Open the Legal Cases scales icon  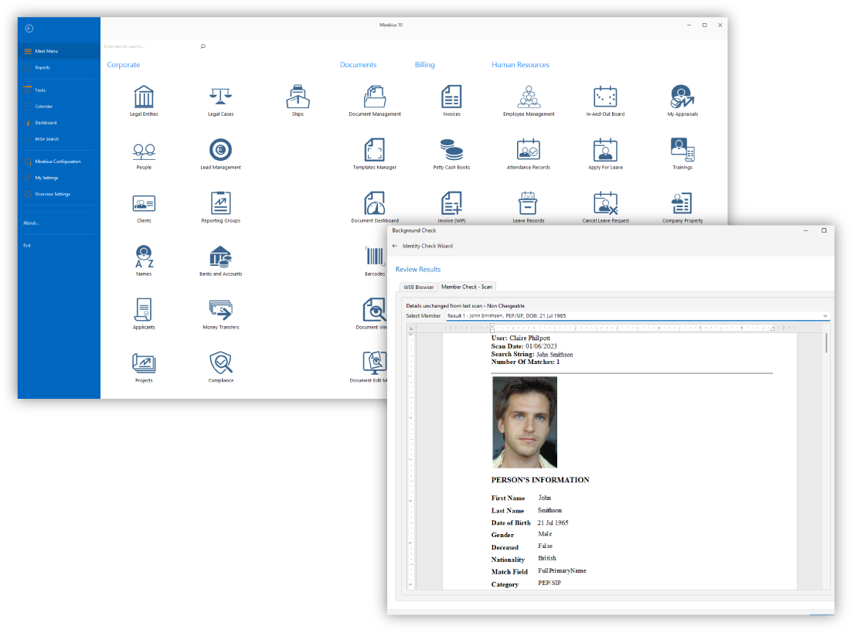click(x=220, y=97)
